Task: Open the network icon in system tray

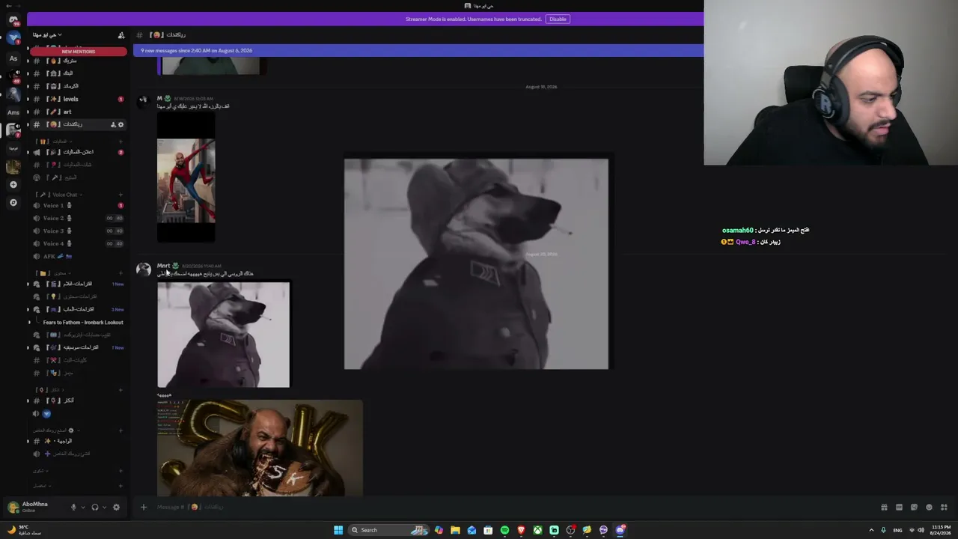Action: pos(911,530)
